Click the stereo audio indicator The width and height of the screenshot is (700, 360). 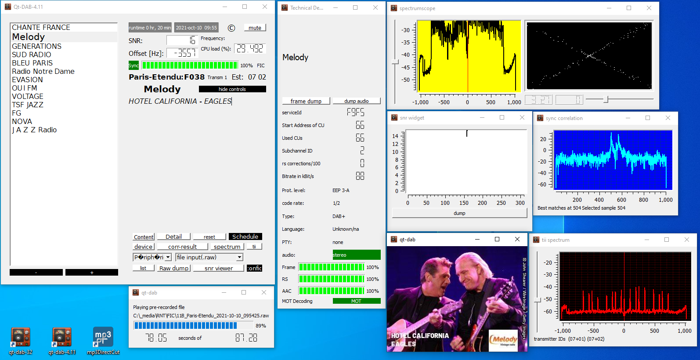[357, 255]
